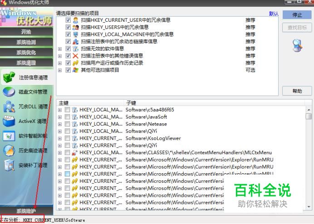Check the Software\KsoLogViewer result checkbox
Screen dimensions: 314x224
click(67, 138)
